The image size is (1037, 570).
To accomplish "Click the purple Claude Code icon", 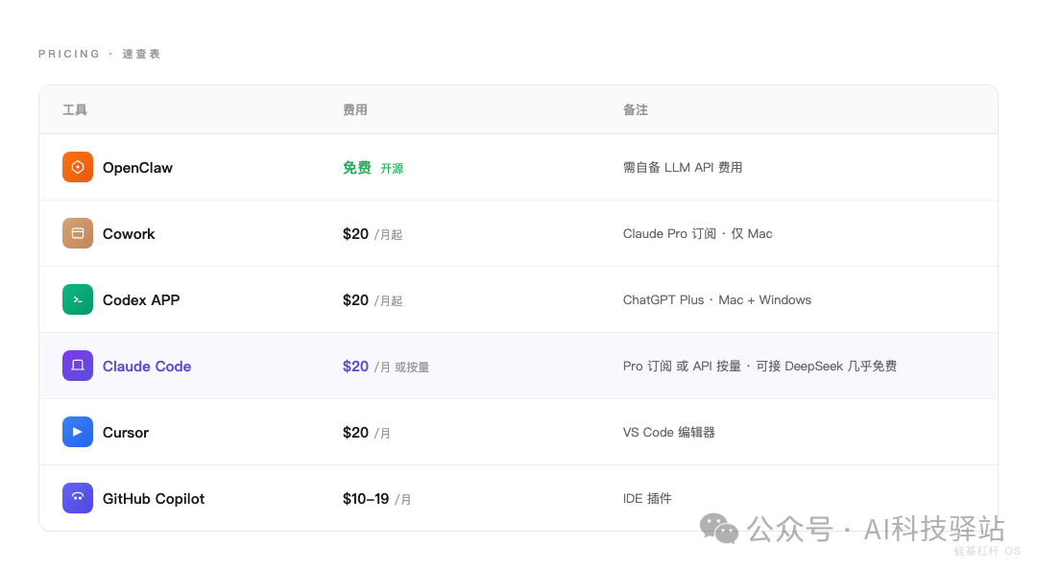I will click(x=78, y=366).
